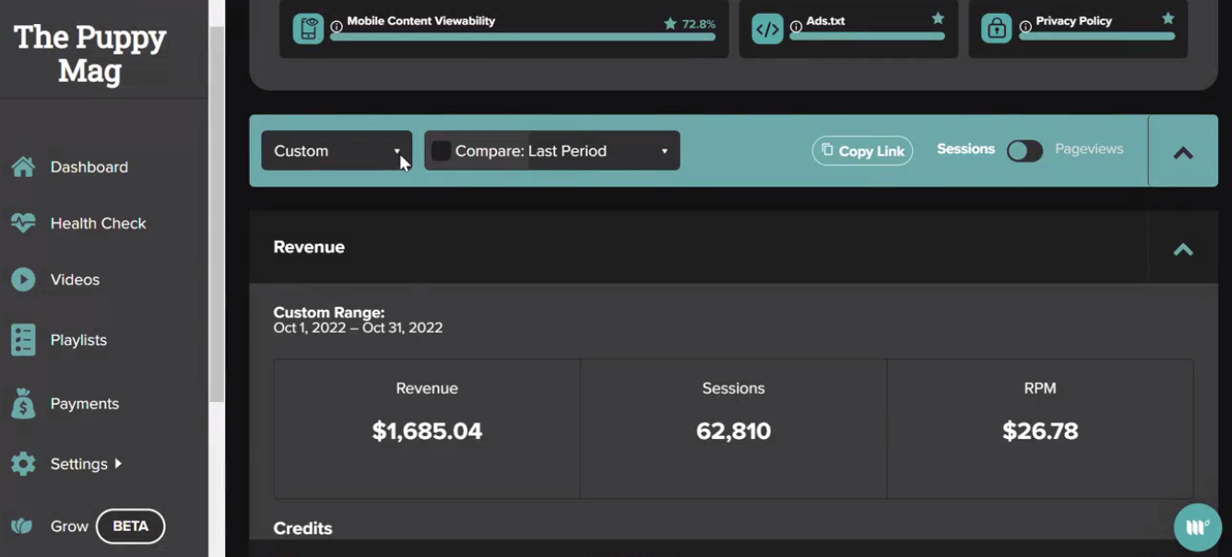The image size is (1232, 557).
Task: Click the Copy Link button
Action: (862, 151)
